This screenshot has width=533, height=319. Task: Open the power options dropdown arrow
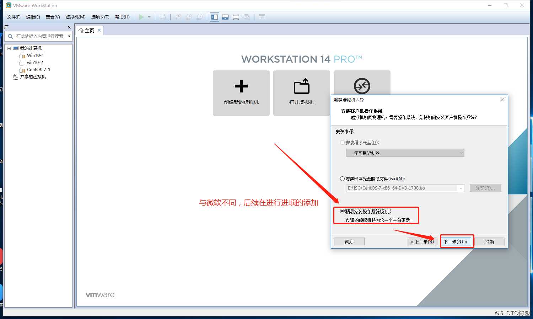tap(149, 17)
